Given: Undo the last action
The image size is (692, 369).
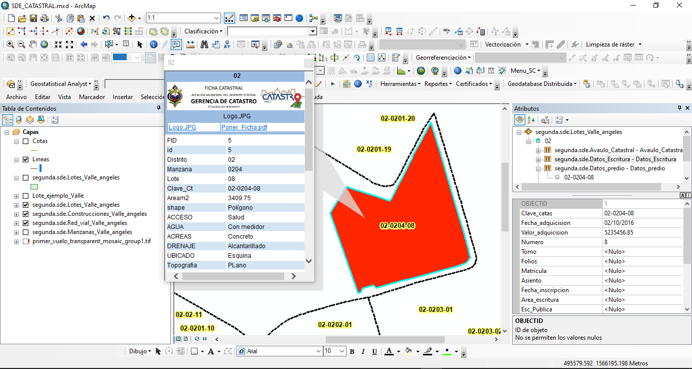Looking at the screenshot, I should pyautogui.click(x=106, y=18).
